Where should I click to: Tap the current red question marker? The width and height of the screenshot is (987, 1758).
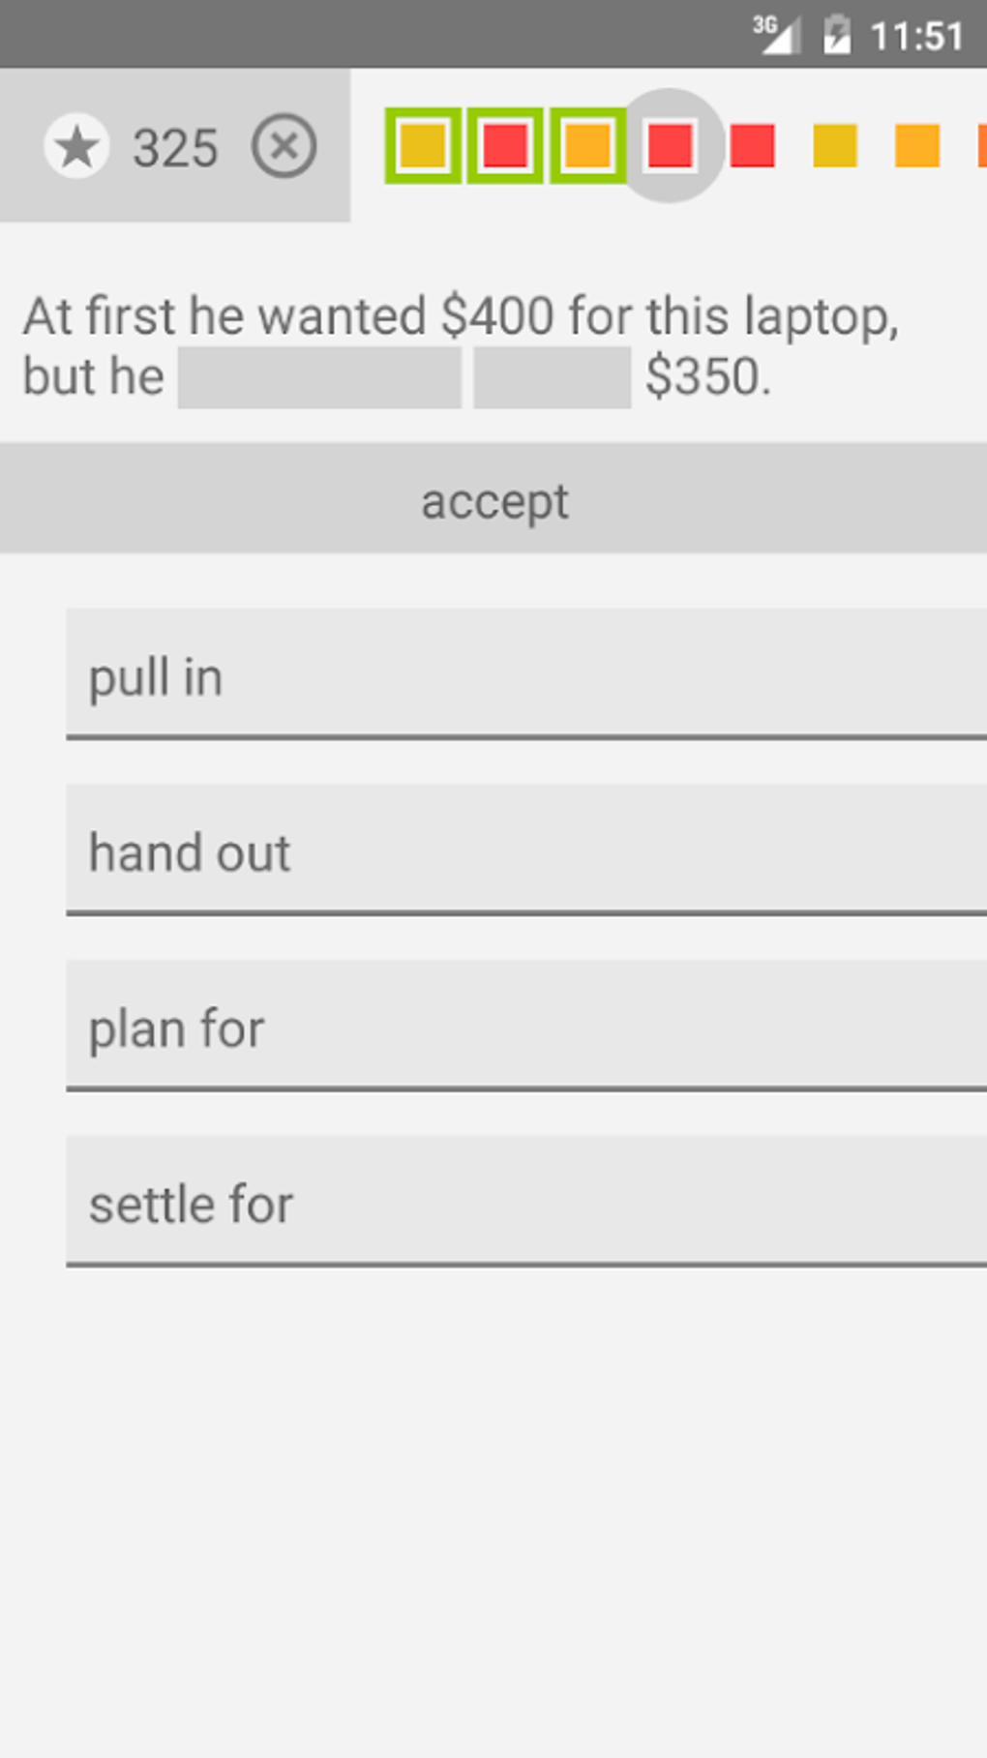[x=670, y=146]
